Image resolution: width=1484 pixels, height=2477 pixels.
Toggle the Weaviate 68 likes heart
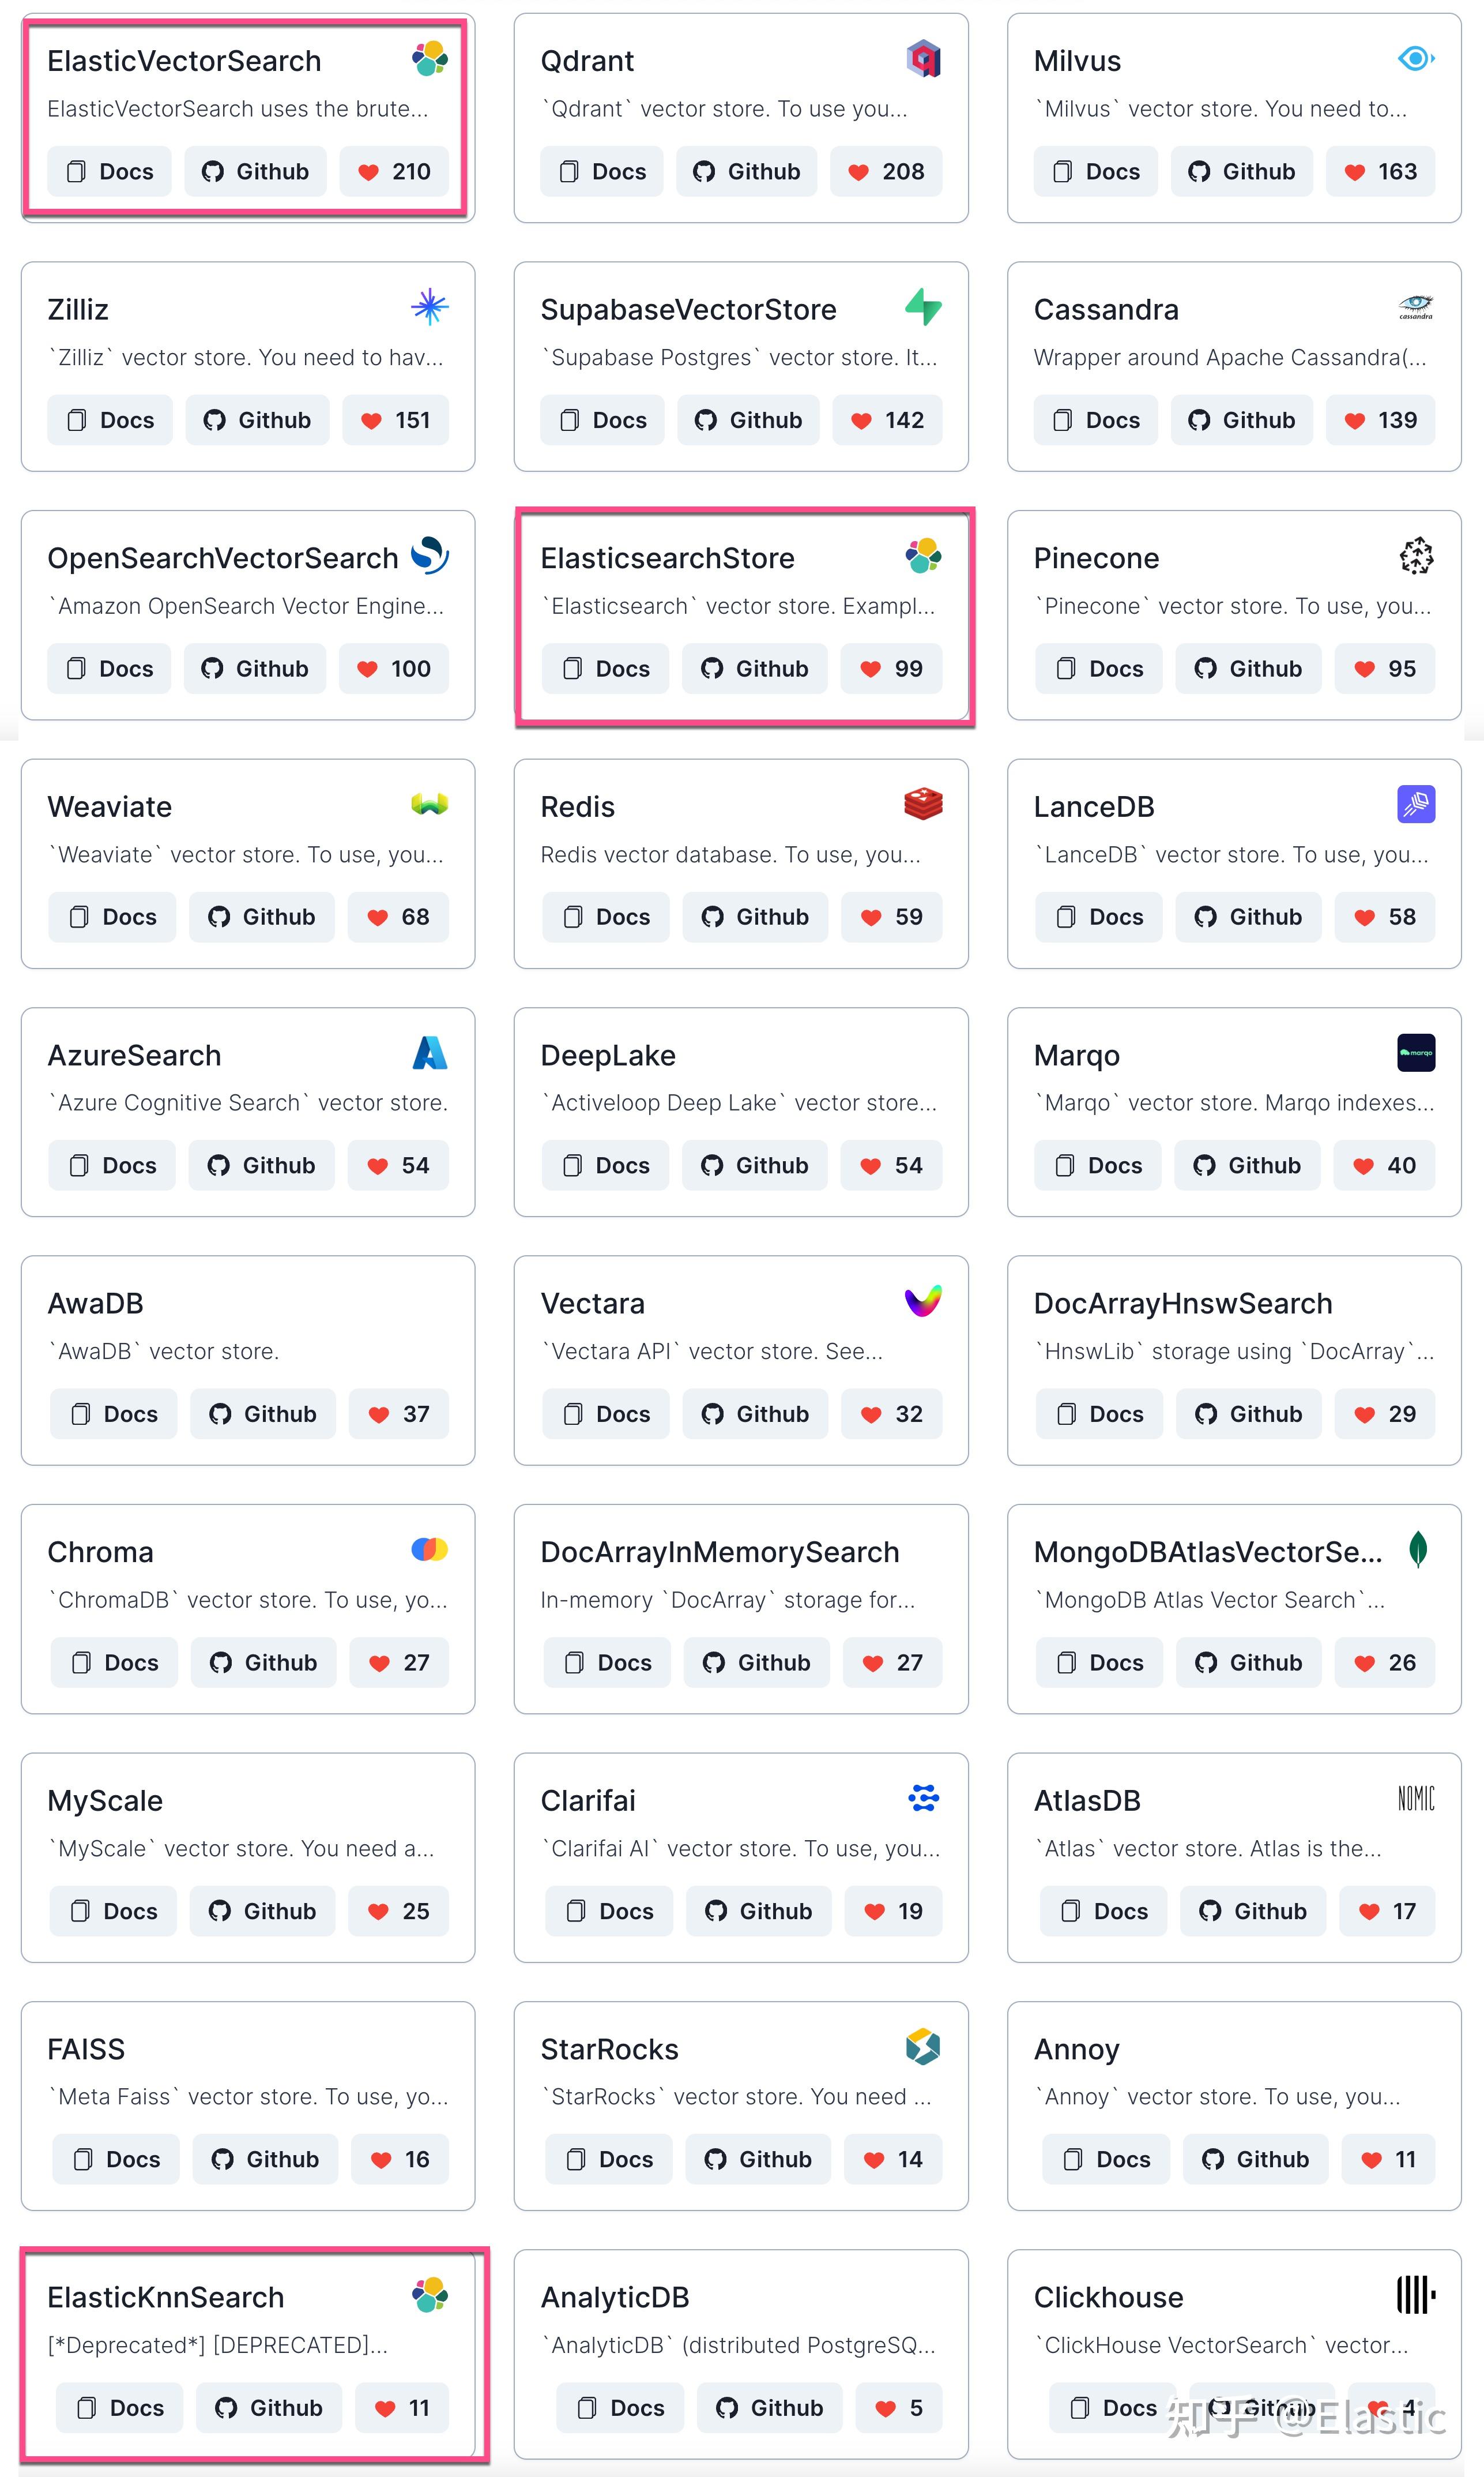tap(398, 917)
